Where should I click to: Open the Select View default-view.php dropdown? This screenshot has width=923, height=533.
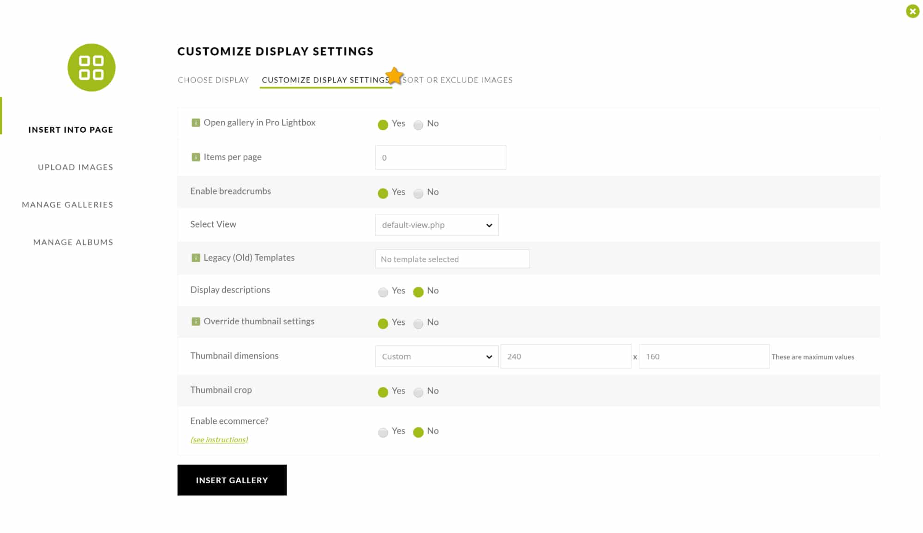click(x=437, y=225)
